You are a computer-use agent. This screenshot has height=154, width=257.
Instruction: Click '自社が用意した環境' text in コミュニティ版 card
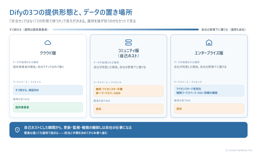pyautogui.click(x=120, y=67)
